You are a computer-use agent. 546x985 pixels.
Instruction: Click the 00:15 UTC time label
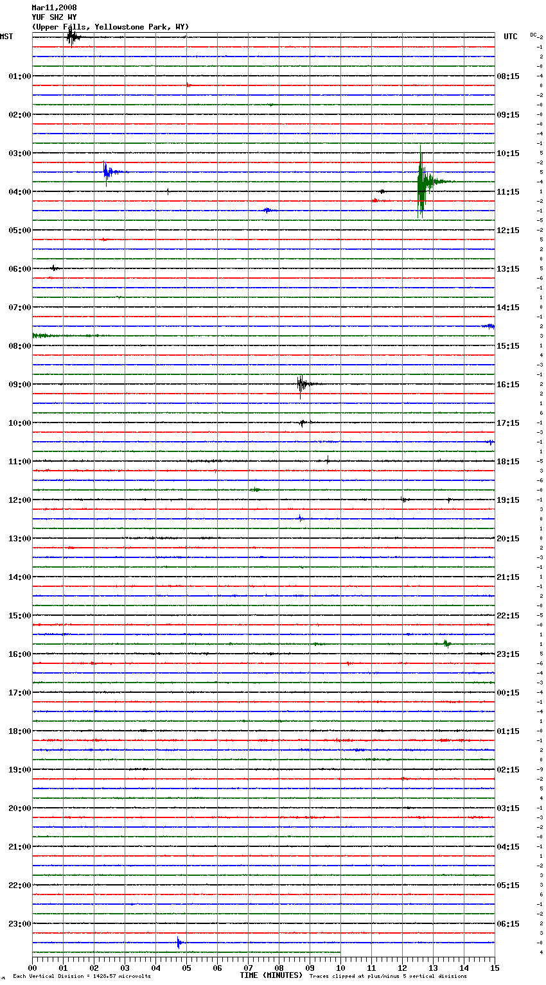point(508,693)
